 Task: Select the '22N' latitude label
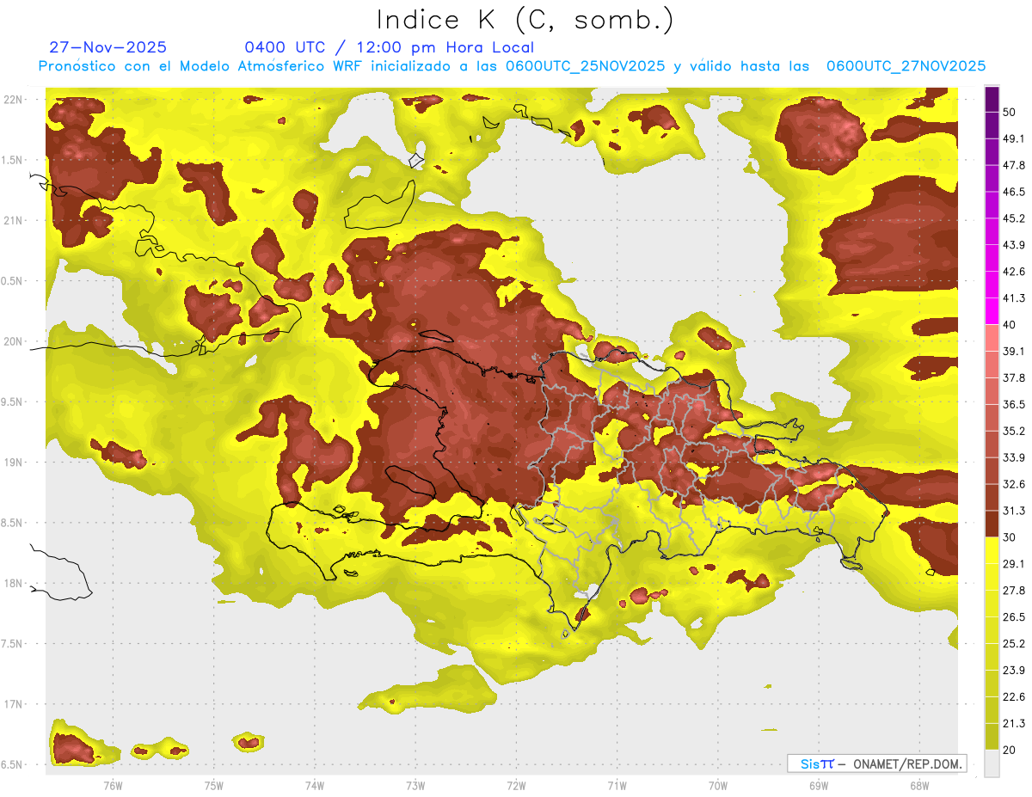coord(13,100)
